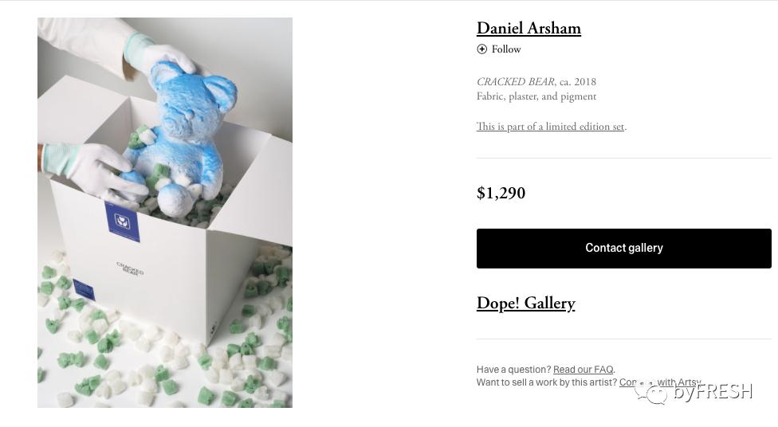Viewport: 778px width, 427px height.
Task: Click the blue logo label on the box
Action: pos(123,221)
